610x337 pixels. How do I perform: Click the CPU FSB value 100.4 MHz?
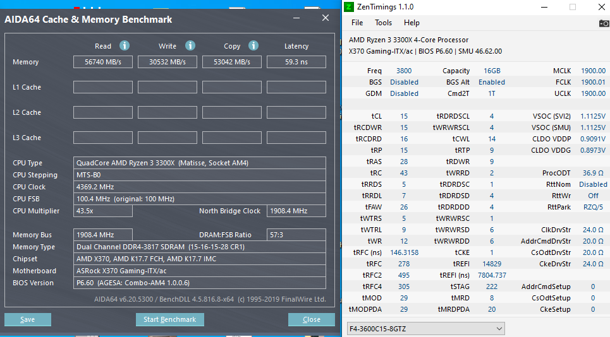[x=200, y=199]
